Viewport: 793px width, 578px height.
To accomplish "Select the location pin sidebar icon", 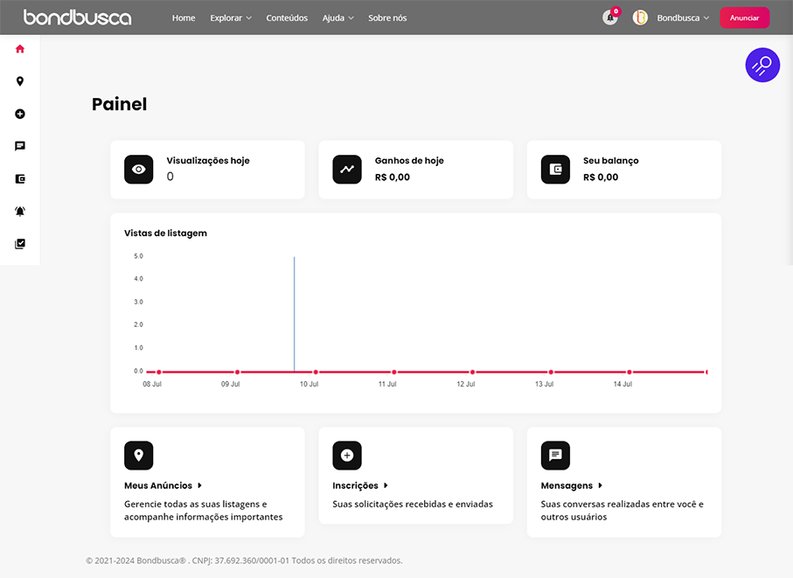I will coord(20,81).
